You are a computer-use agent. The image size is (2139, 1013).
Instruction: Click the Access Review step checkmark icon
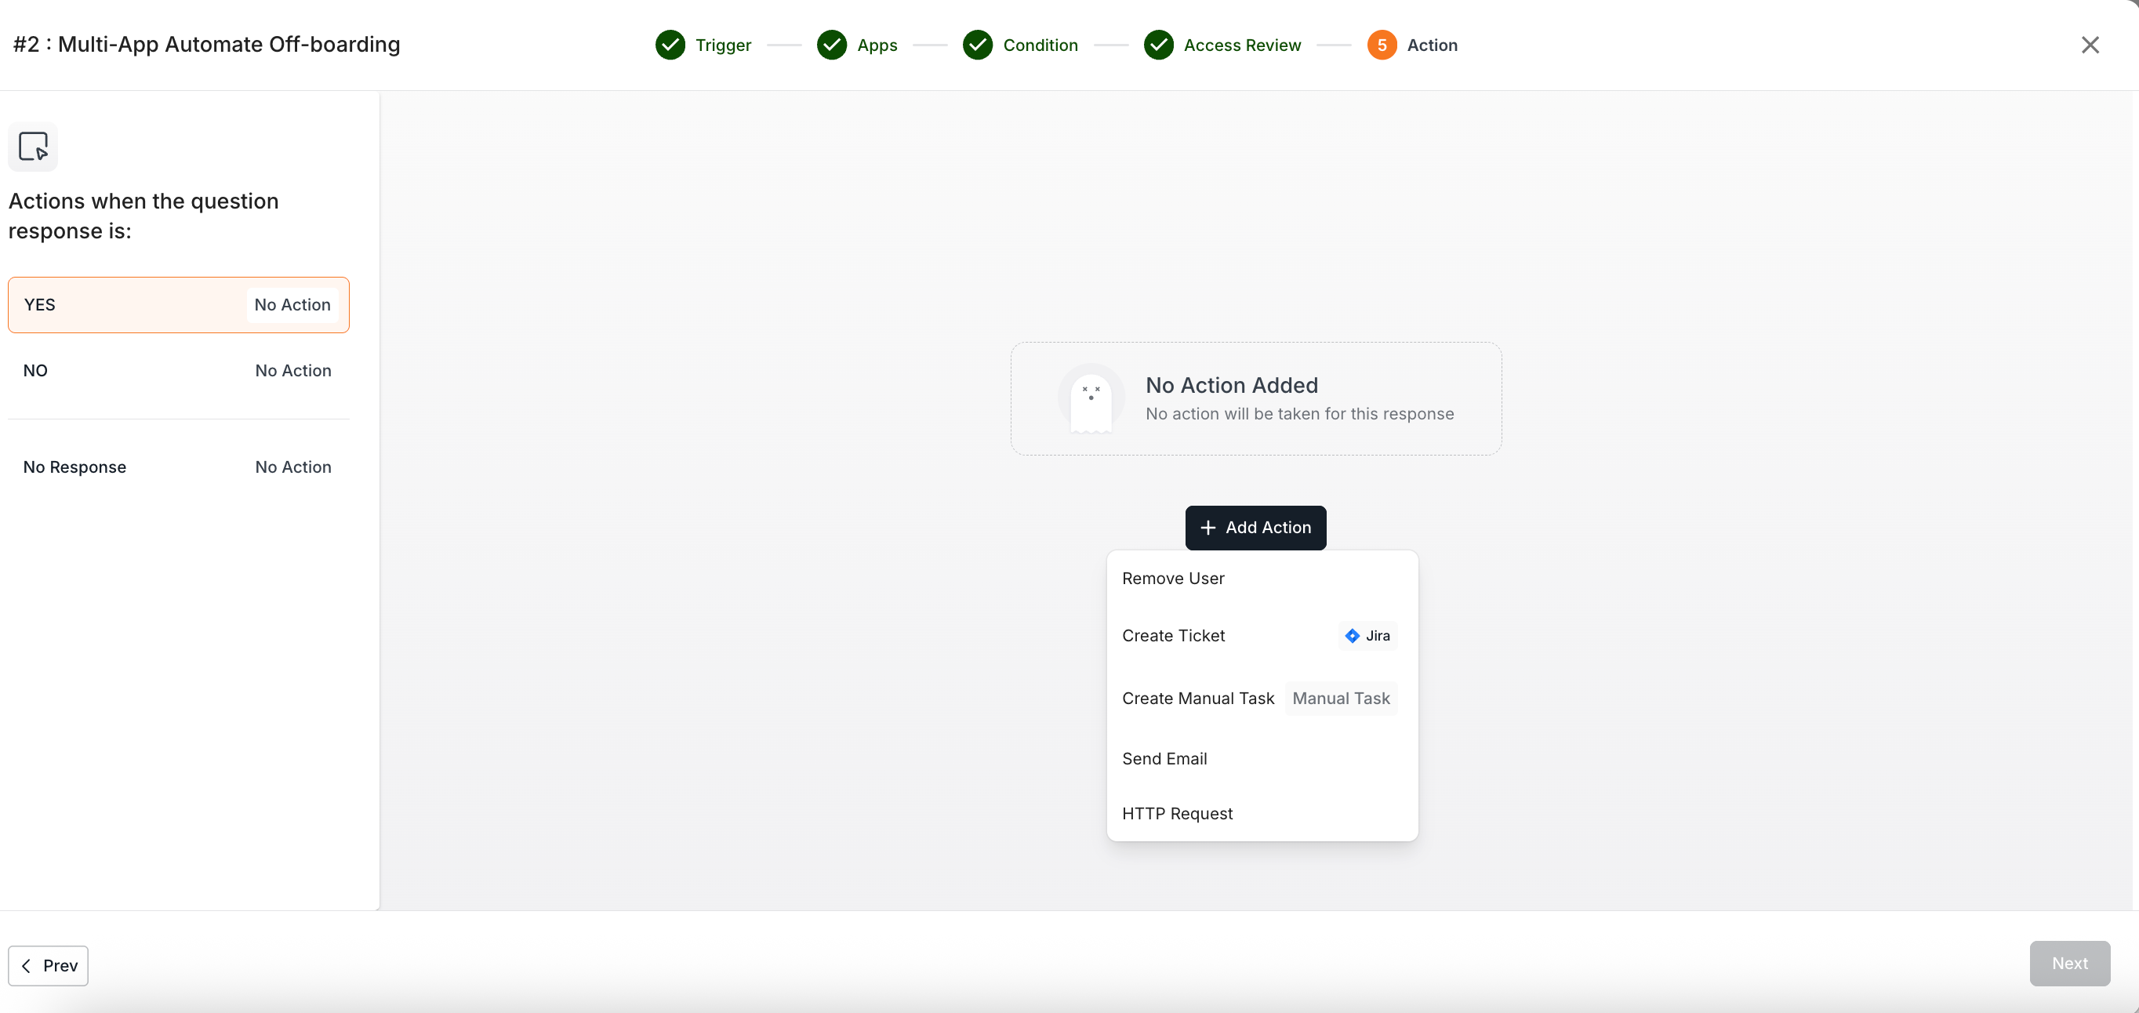click(1158, 45)
